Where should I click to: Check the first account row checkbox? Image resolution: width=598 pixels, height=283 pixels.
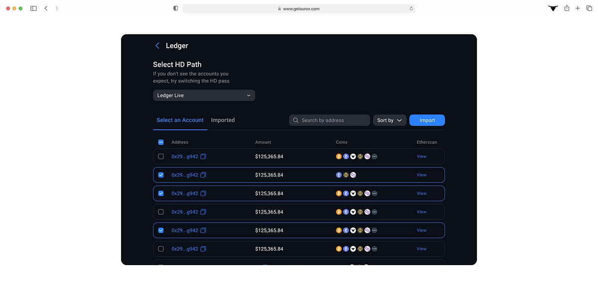[161, 157]
